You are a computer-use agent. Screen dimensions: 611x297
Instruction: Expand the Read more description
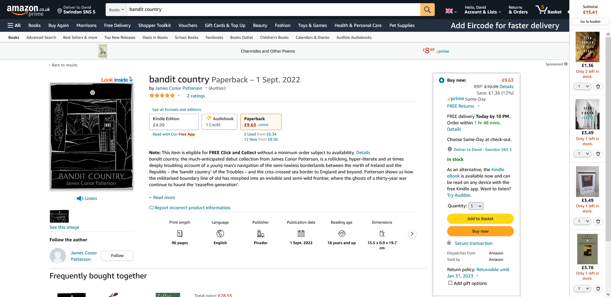coord(164,198)
